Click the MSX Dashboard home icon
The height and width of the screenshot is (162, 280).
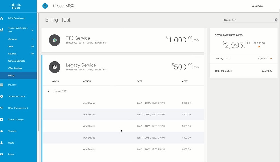point(1,18)
